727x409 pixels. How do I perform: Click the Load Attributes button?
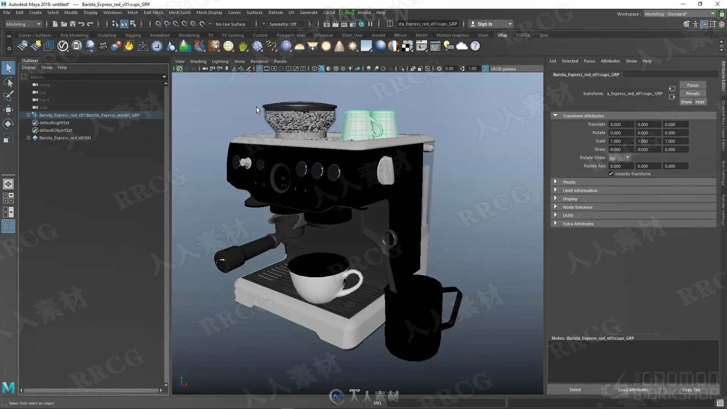pos(633,390)
